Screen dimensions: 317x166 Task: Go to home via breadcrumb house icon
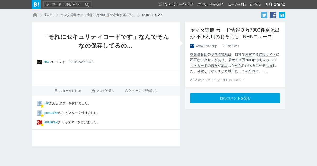click(x=35, y=15)
